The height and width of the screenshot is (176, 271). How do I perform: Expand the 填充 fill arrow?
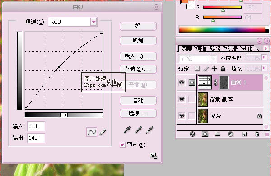(x=264, y=68)
